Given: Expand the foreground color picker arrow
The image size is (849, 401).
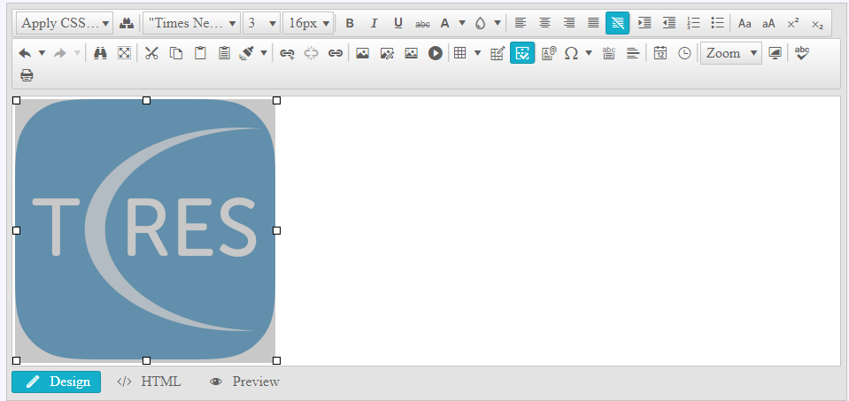Looking at the screenshot, I should 462,23.
